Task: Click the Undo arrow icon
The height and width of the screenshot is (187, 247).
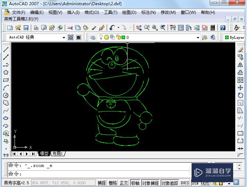Action: pyautogui.click(x=112, y=28)
